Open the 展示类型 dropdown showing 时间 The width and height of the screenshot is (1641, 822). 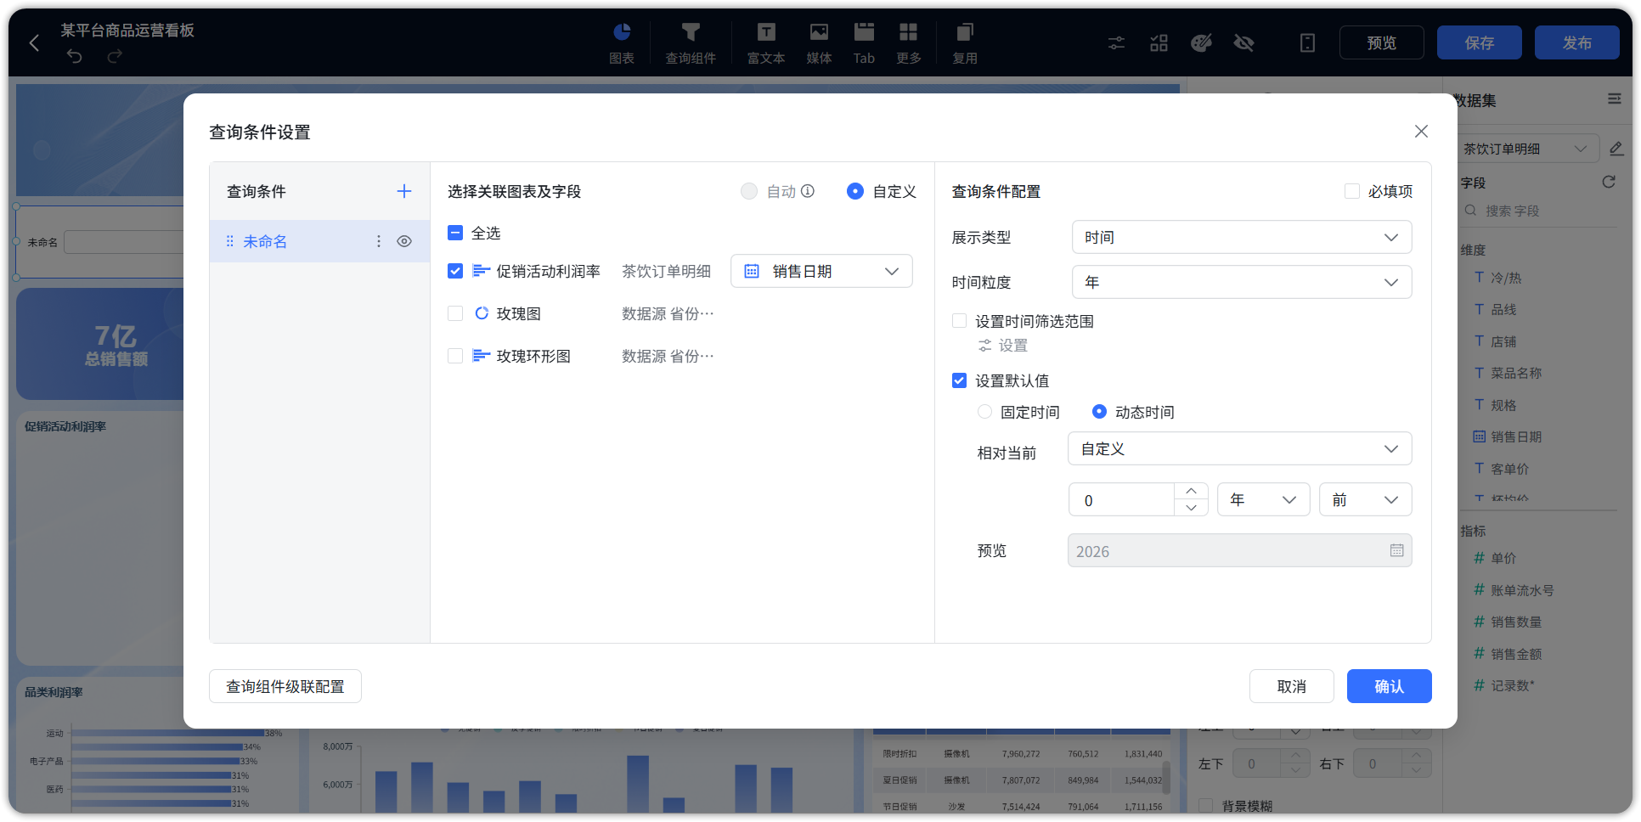1241,237
